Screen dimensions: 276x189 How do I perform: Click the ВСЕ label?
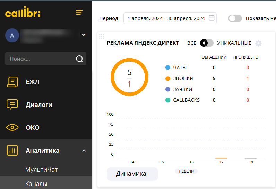pyautogui.click(x=192, y=43)
